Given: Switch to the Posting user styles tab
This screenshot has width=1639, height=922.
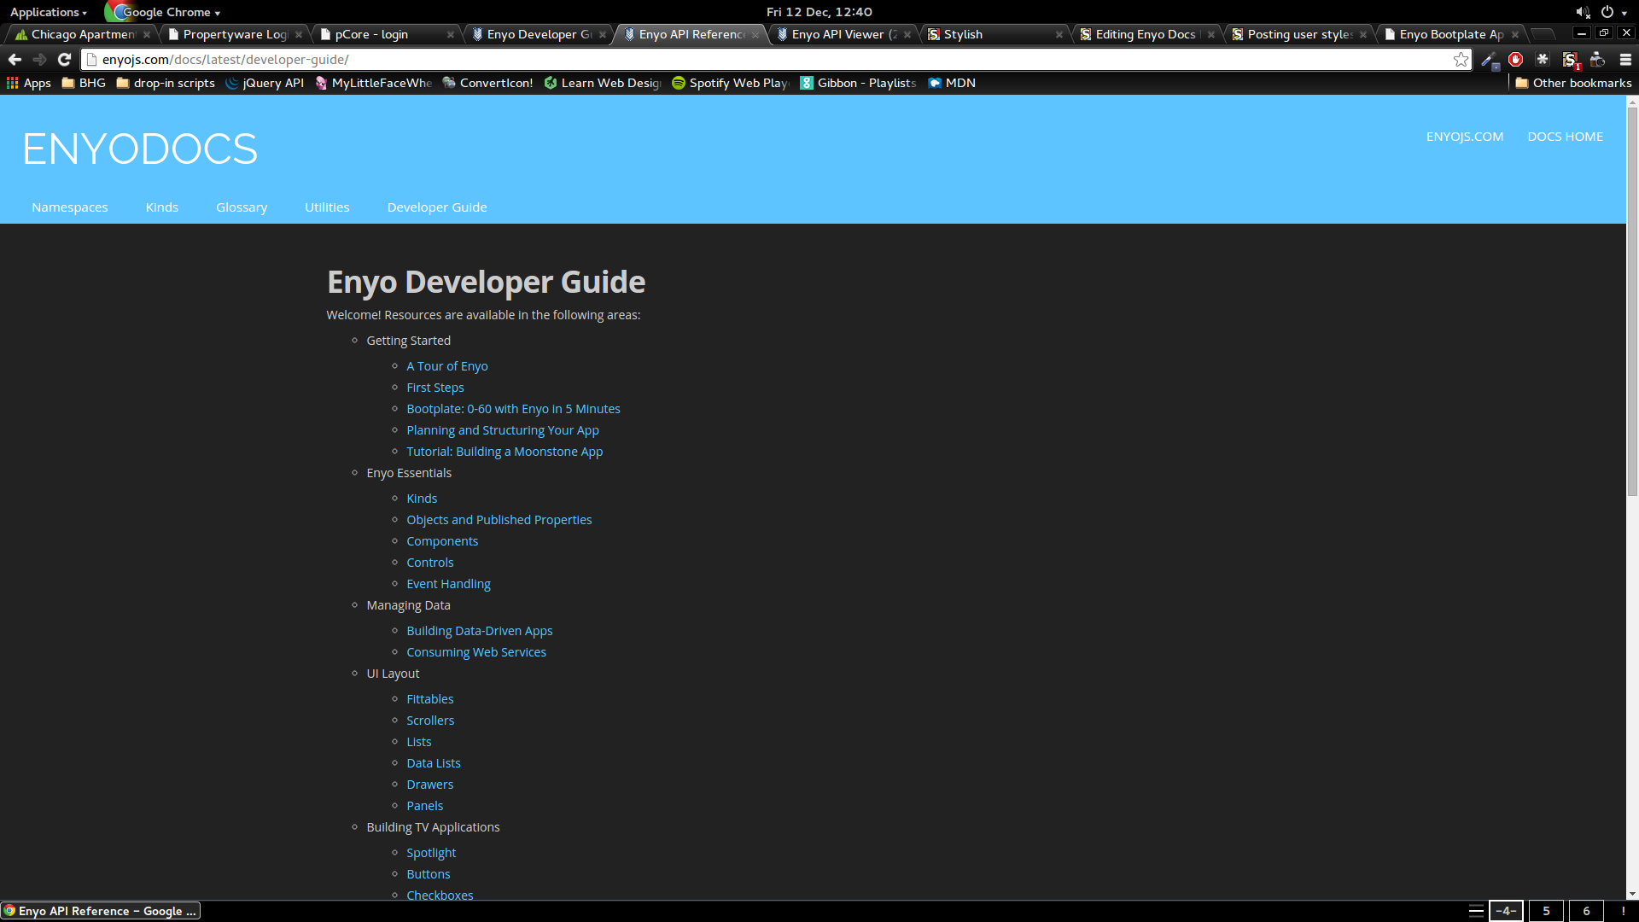Looking at the screenshot, I should tap(1299, 34).
